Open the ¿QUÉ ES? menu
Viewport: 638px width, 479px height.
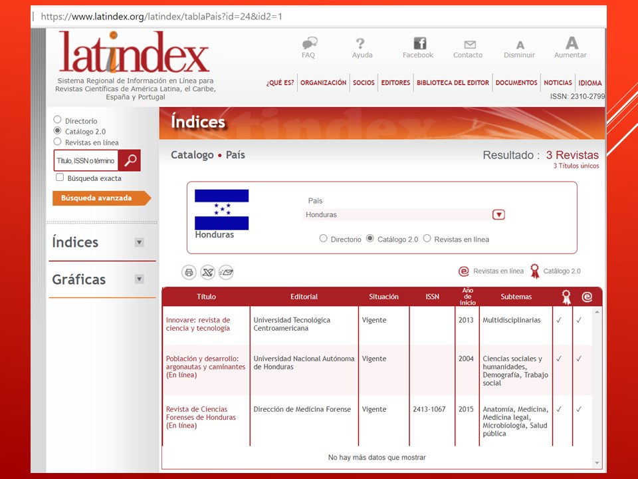point(280,82)
